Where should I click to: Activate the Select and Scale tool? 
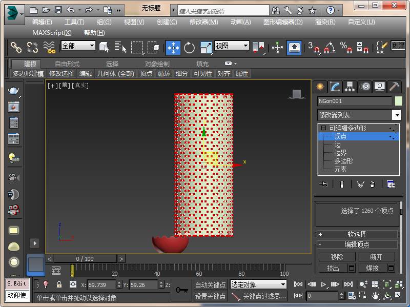pyautogui.click(x=206, y=48)
